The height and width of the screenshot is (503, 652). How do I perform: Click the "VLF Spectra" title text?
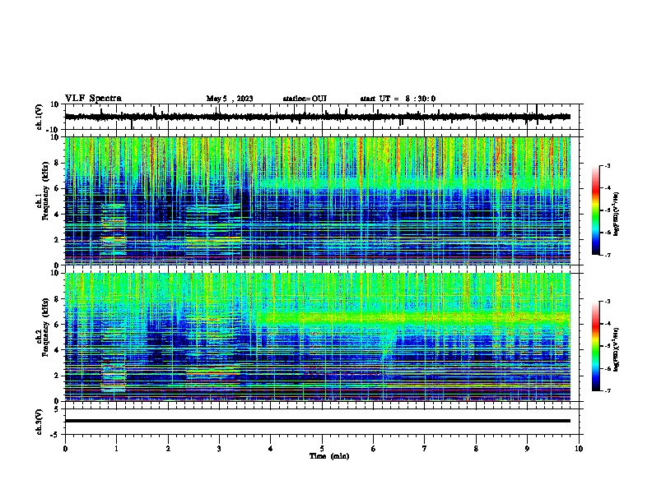(93, 99)
